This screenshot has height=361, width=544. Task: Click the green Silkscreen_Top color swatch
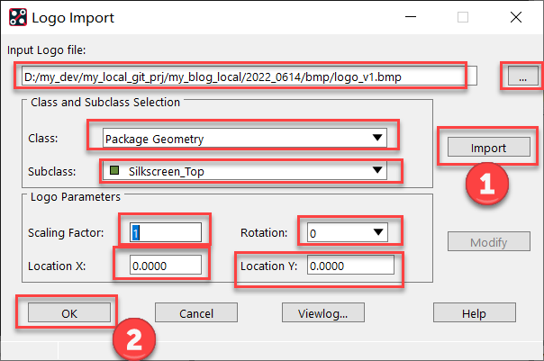tap(113, 171)
